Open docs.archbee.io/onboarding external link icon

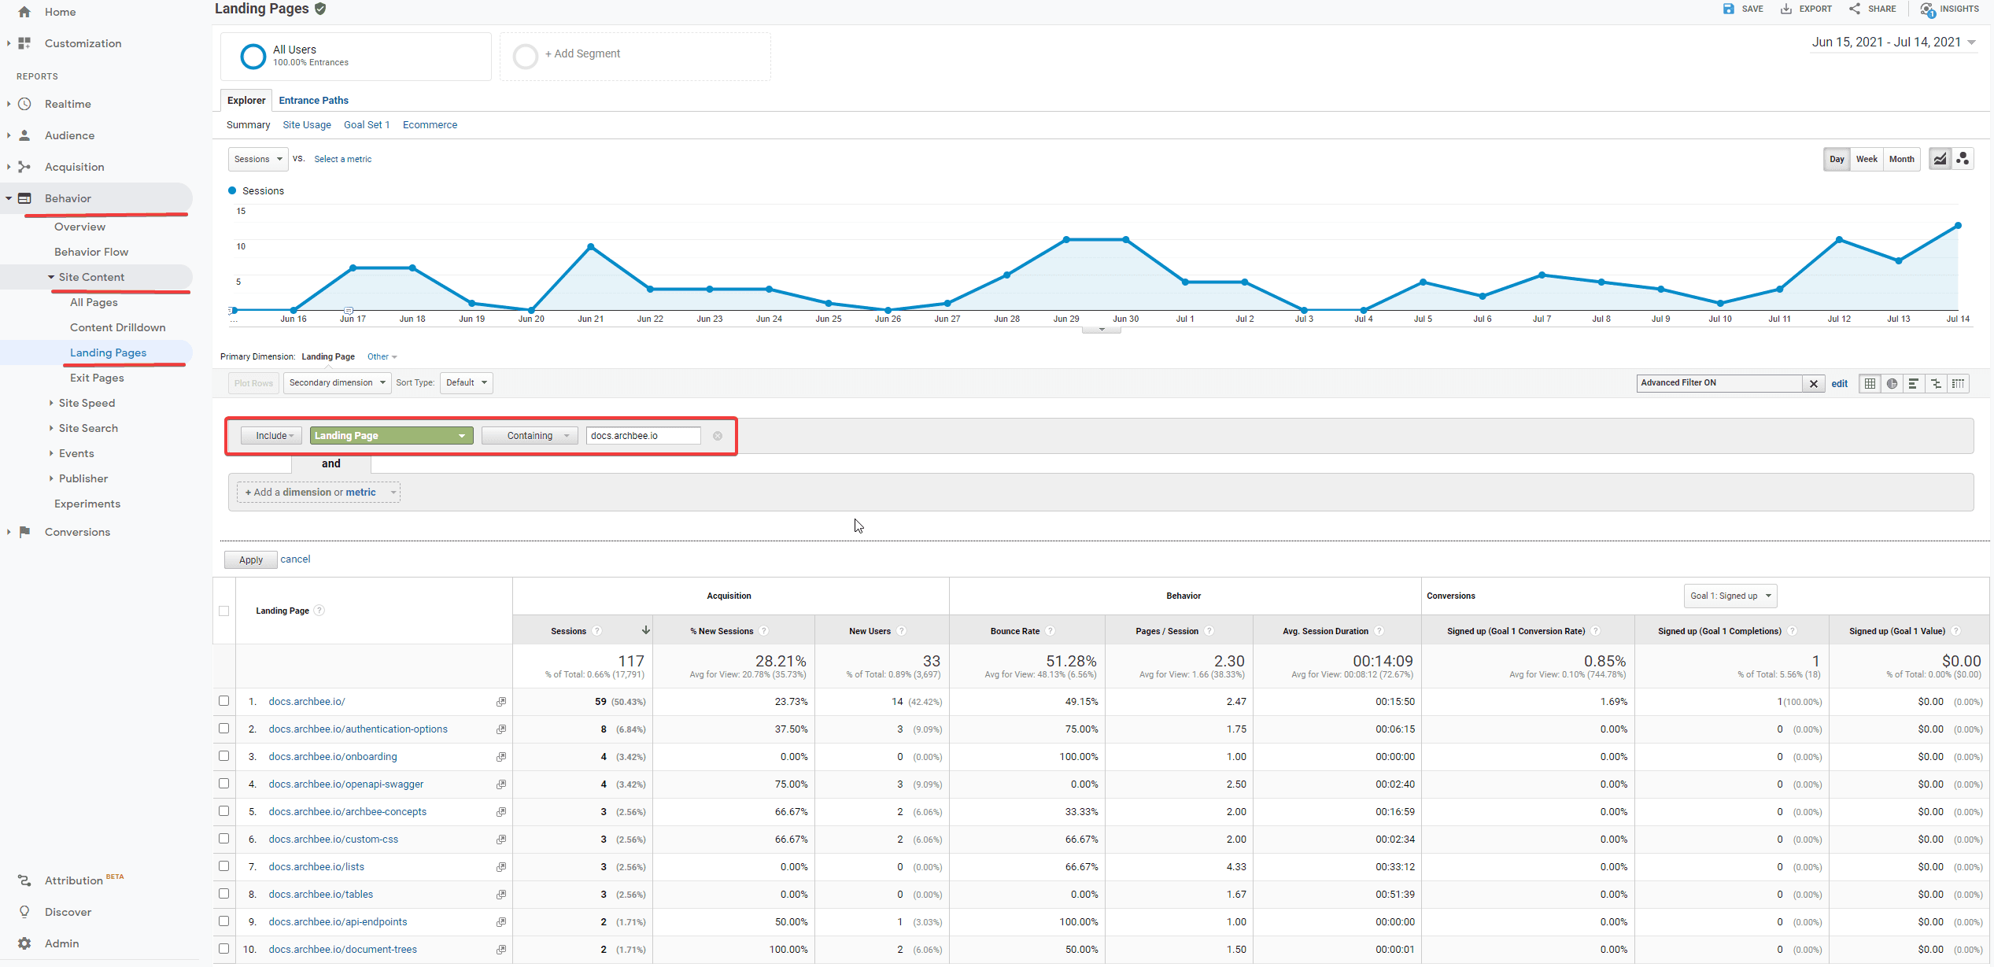tap(501, 757)
